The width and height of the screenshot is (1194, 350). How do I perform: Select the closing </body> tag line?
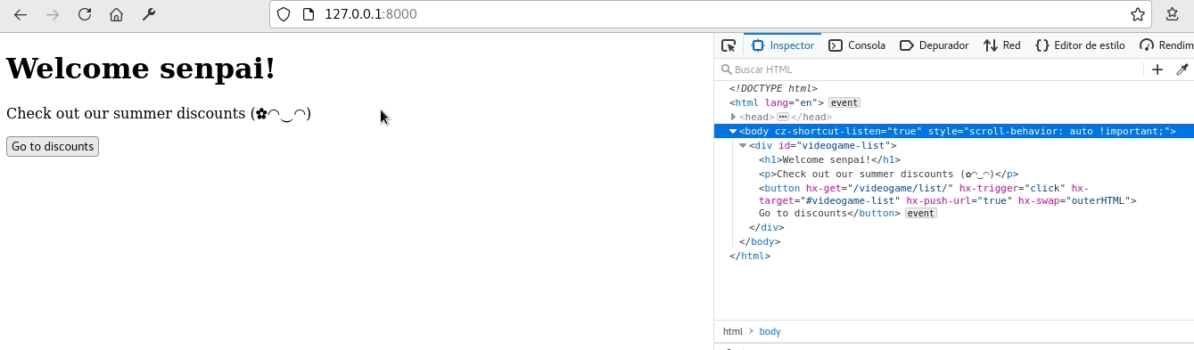(x=760, y=241)
